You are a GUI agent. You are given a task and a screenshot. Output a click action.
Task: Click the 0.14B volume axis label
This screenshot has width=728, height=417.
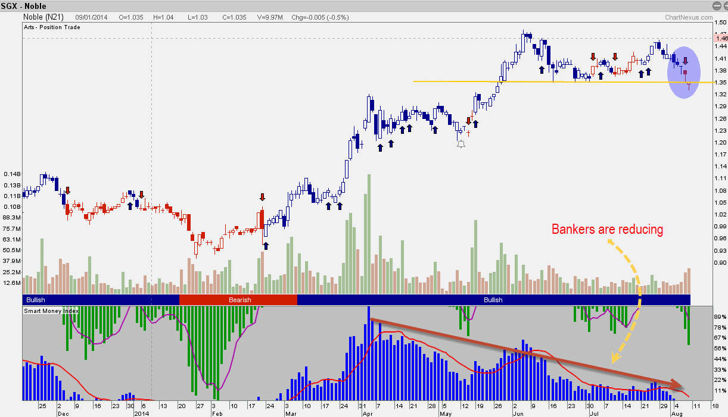(12, 174)
